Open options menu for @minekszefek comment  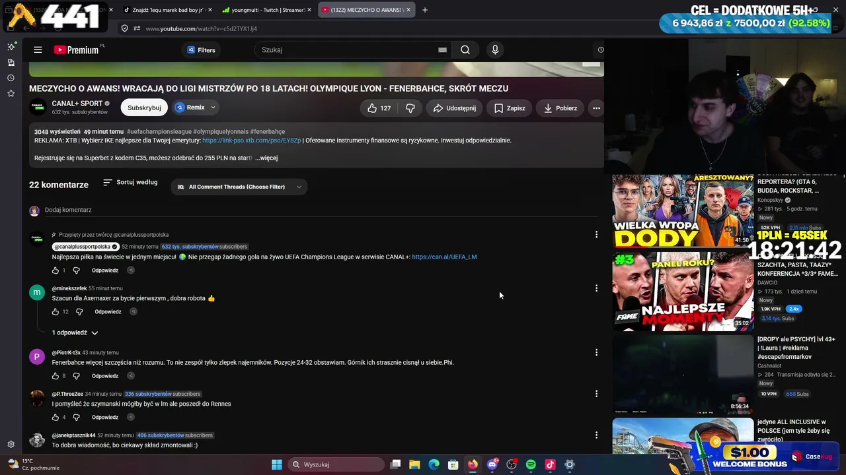pyautogui.click(x=596, y=288)
